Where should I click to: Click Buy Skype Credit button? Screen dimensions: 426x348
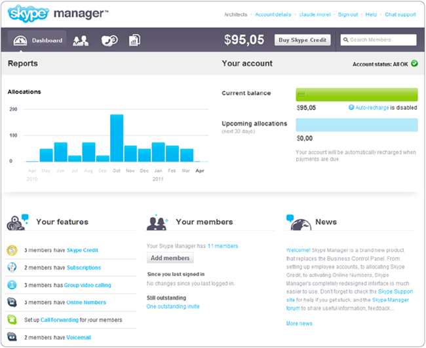click(302, 40)
